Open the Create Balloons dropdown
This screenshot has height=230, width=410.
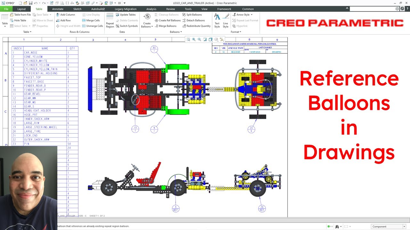click(x=147, y=25)
